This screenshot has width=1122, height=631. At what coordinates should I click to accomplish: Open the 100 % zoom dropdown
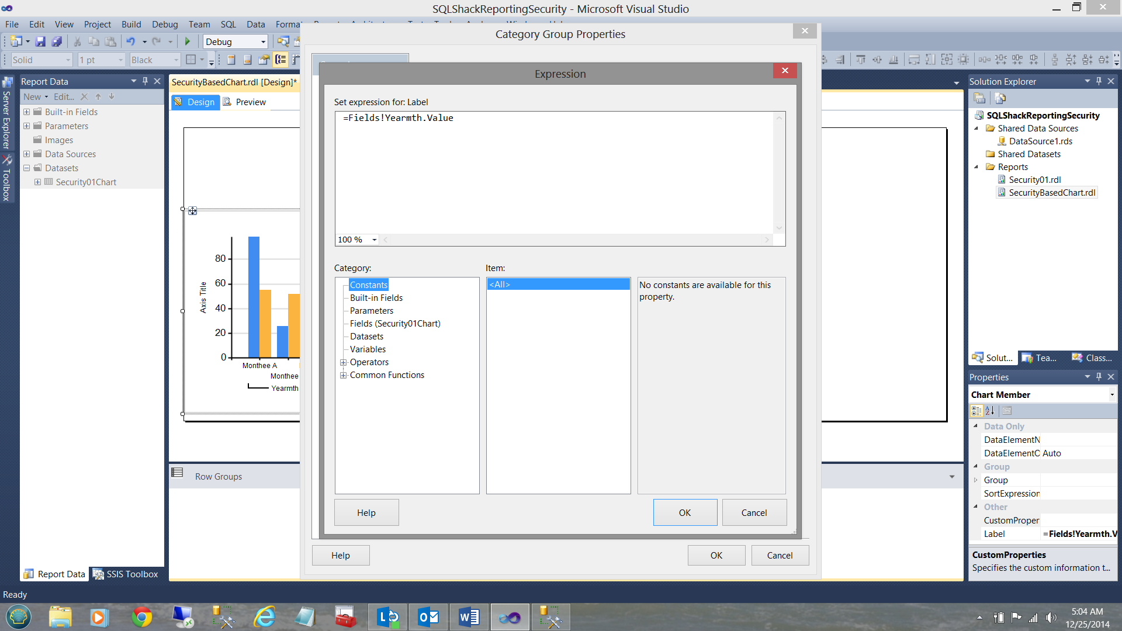point(375,240)
